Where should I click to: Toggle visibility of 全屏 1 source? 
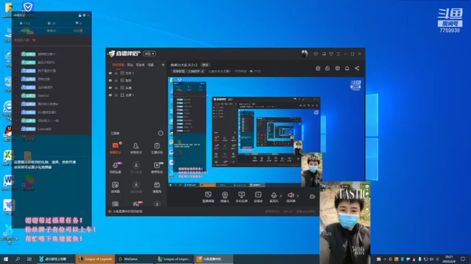[x=110, y=95]
